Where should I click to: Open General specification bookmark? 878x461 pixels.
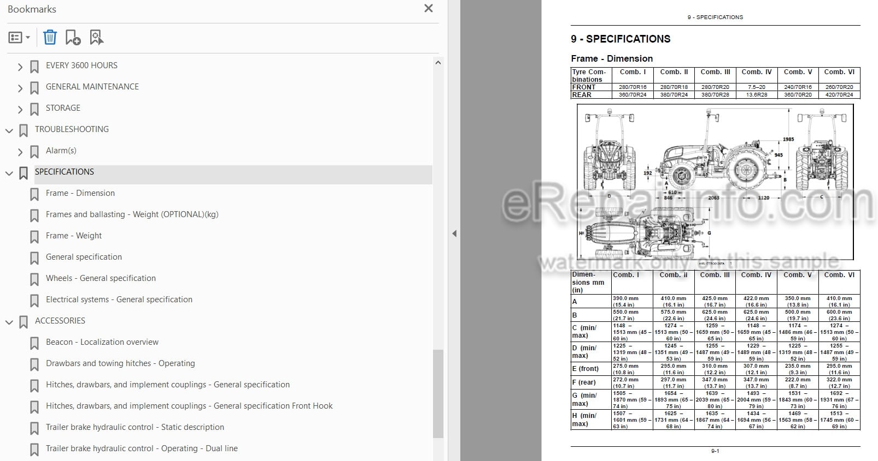pyautogui.click(x=84, y=257)
